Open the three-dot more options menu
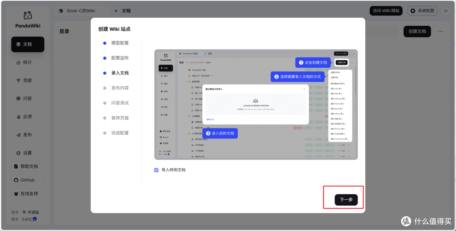This screenshot has width=456, height=231. pos(440,31)
